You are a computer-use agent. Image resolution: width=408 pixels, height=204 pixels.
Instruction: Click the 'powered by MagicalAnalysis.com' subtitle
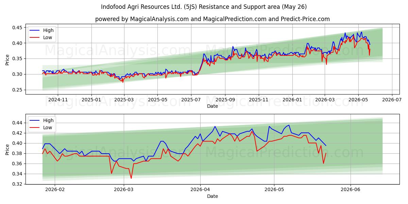[213, 19]
